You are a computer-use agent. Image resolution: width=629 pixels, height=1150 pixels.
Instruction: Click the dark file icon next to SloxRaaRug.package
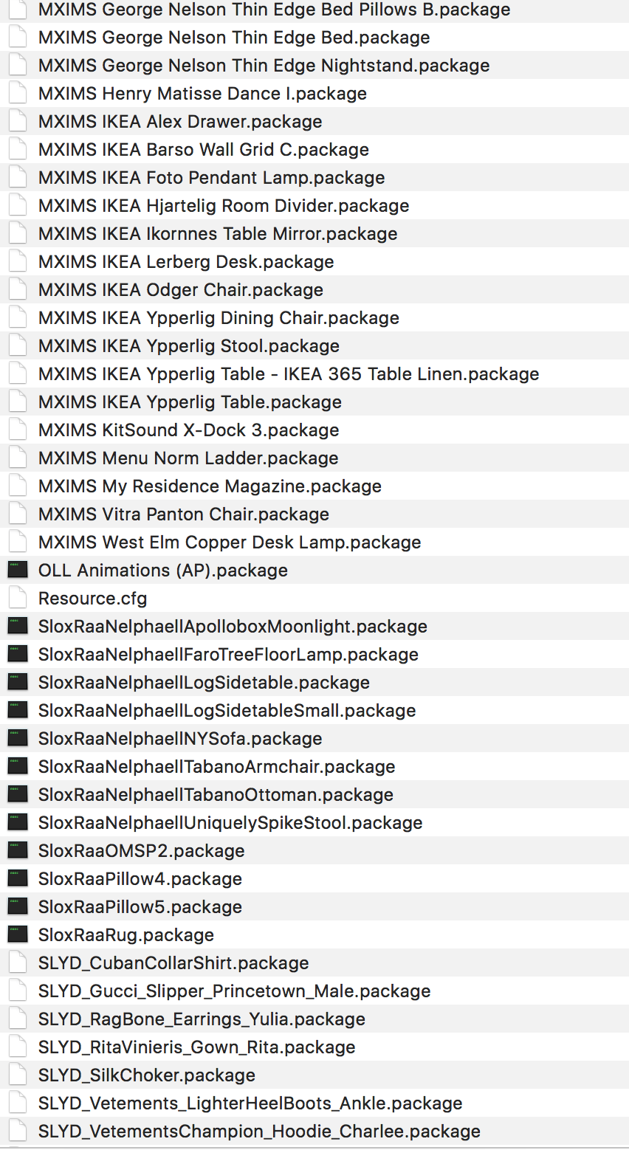tap(17, 934)
